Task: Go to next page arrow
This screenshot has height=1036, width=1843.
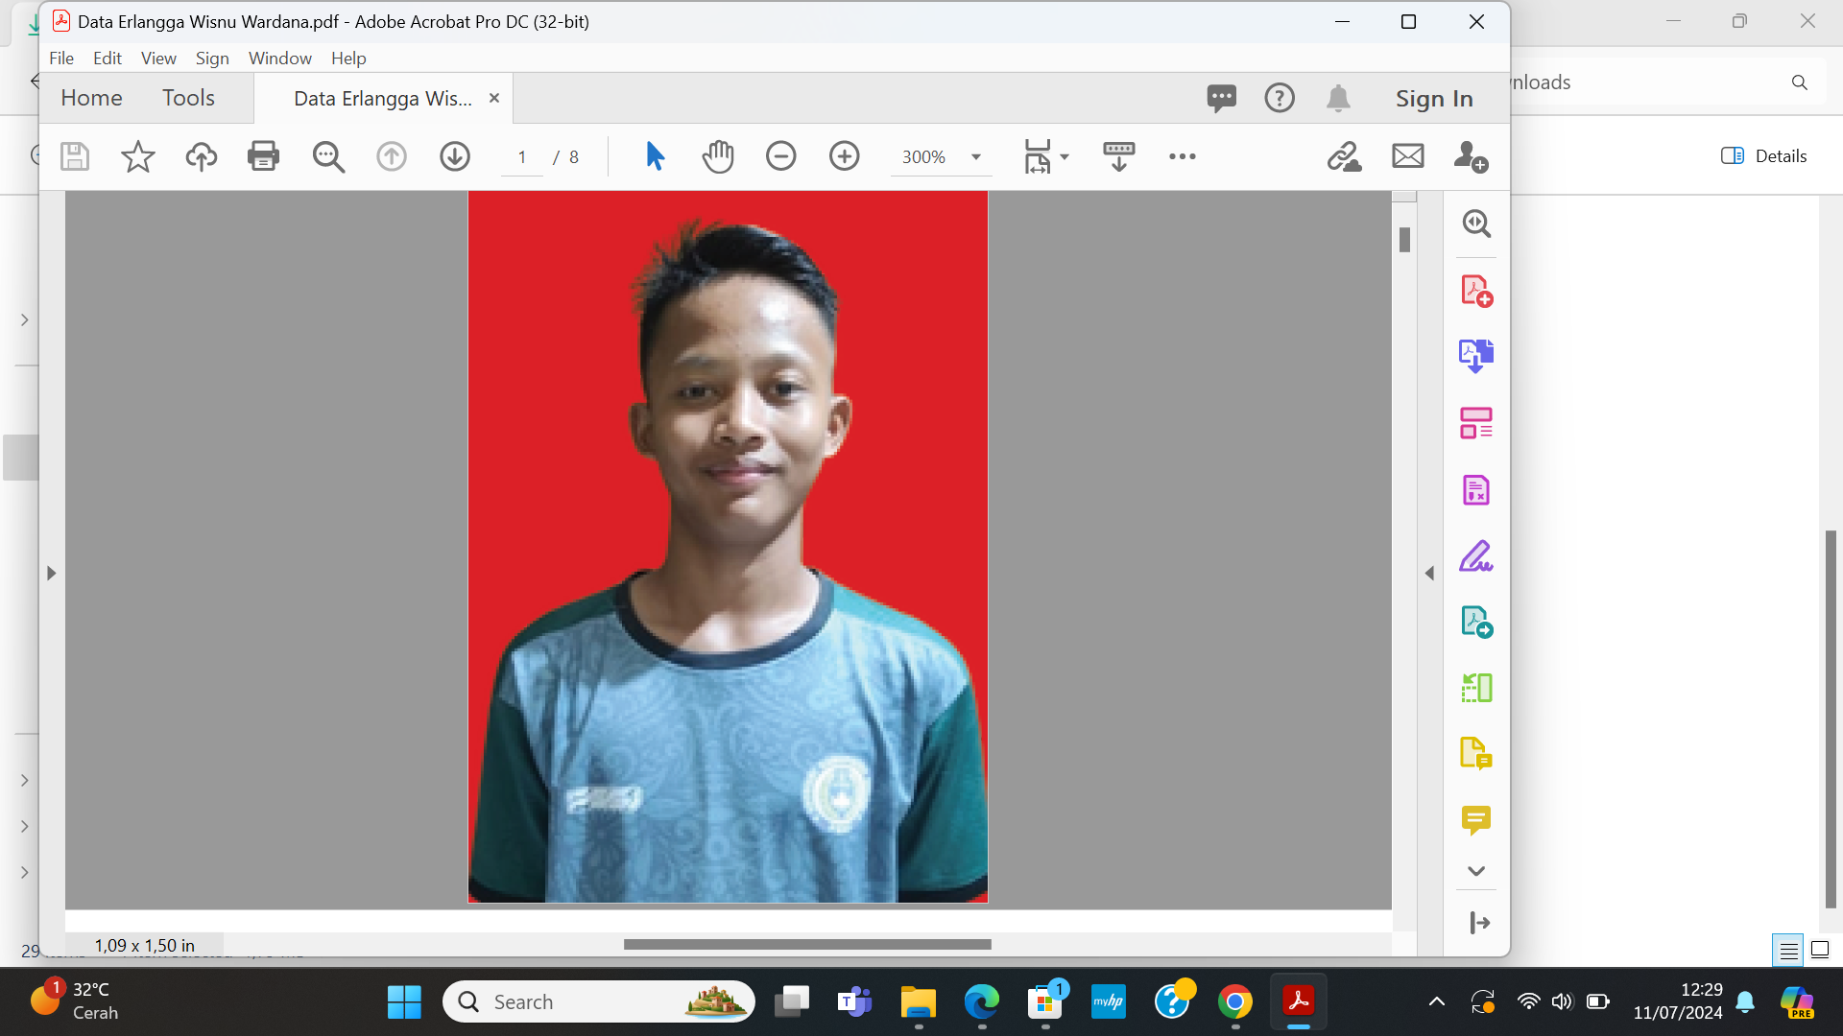Action: tap(454, 156)
